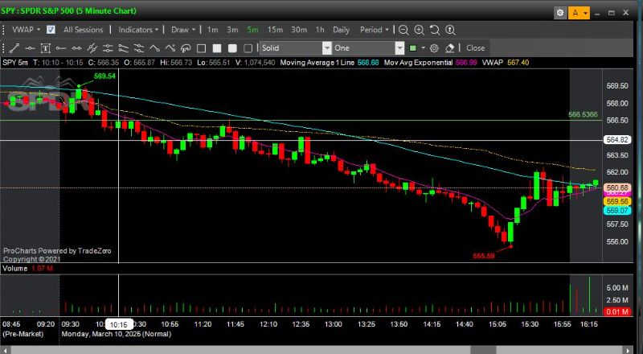Open the Draw dropdown menu

click(x=183, y=30)
